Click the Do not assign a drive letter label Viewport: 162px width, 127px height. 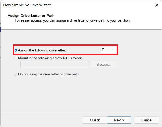coord(48,74)
